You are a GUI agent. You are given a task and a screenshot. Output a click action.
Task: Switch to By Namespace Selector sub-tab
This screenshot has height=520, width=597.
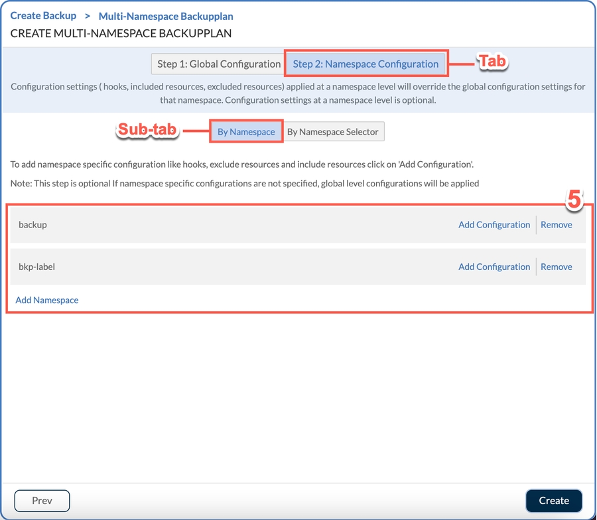(x=333, y=132)
